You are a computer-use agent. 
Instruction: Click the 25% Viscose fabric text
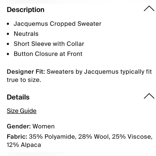pos(132,137)
